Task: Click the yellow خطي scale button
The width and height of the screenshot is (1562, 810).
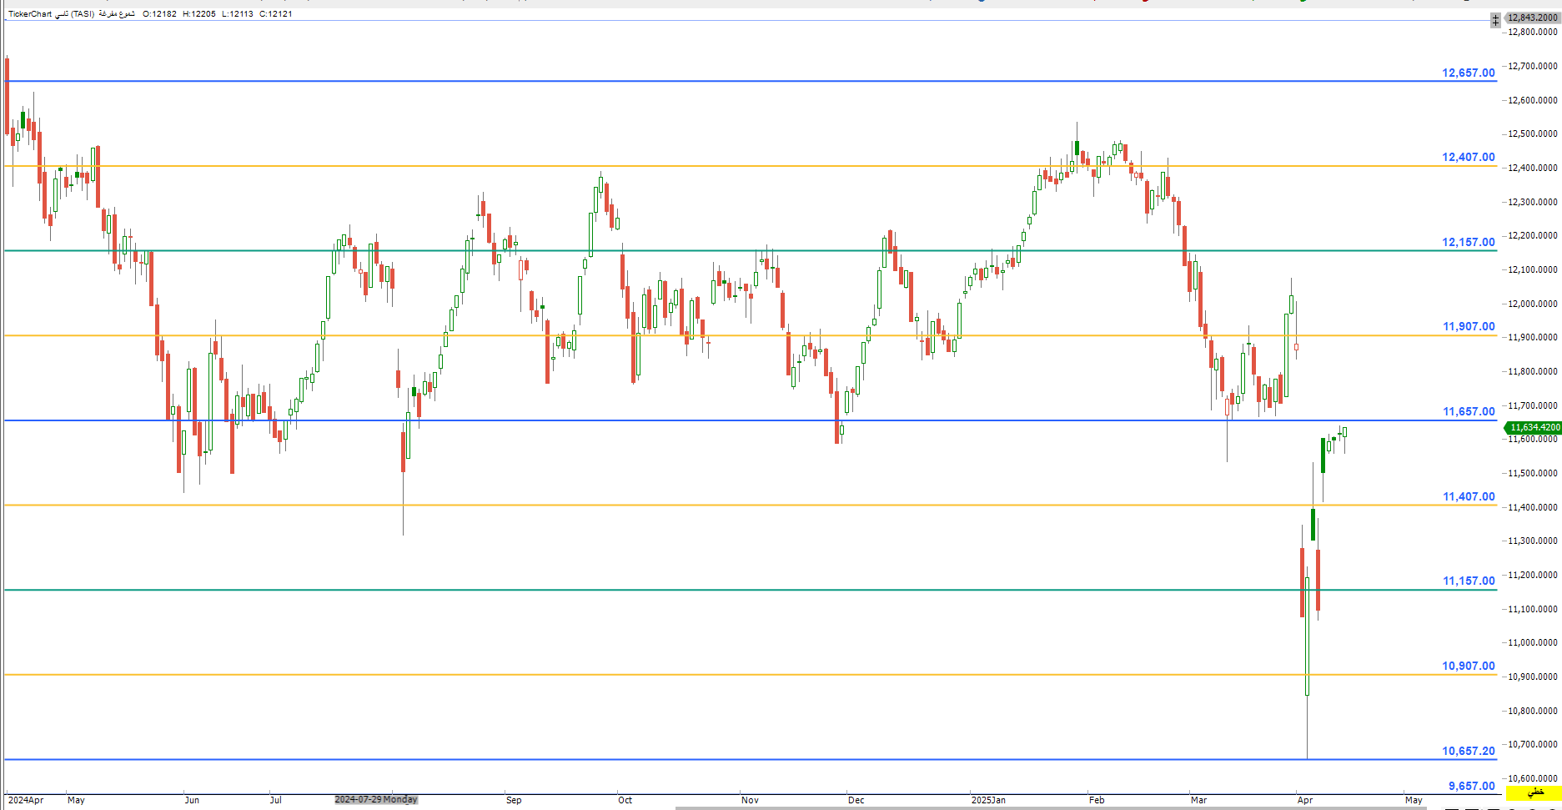Action: pyautogui.click(x=1534, y=792)
